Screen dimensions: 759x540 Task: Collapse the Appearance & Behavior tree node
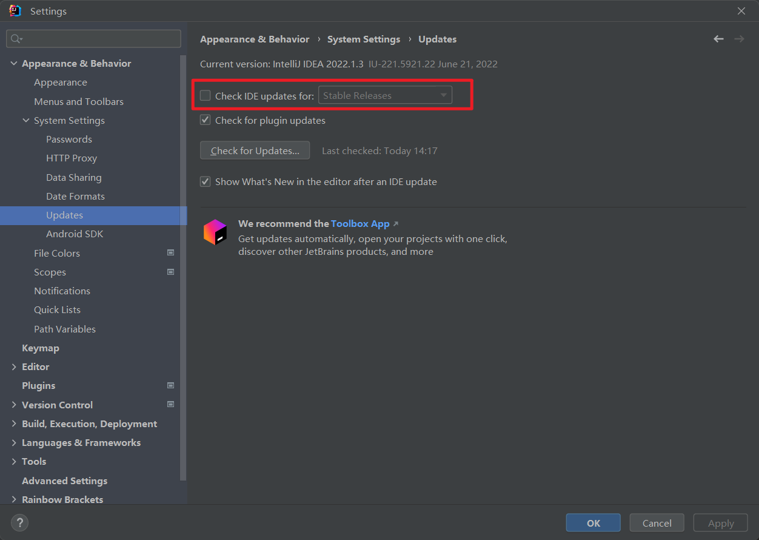coord(14,64)
